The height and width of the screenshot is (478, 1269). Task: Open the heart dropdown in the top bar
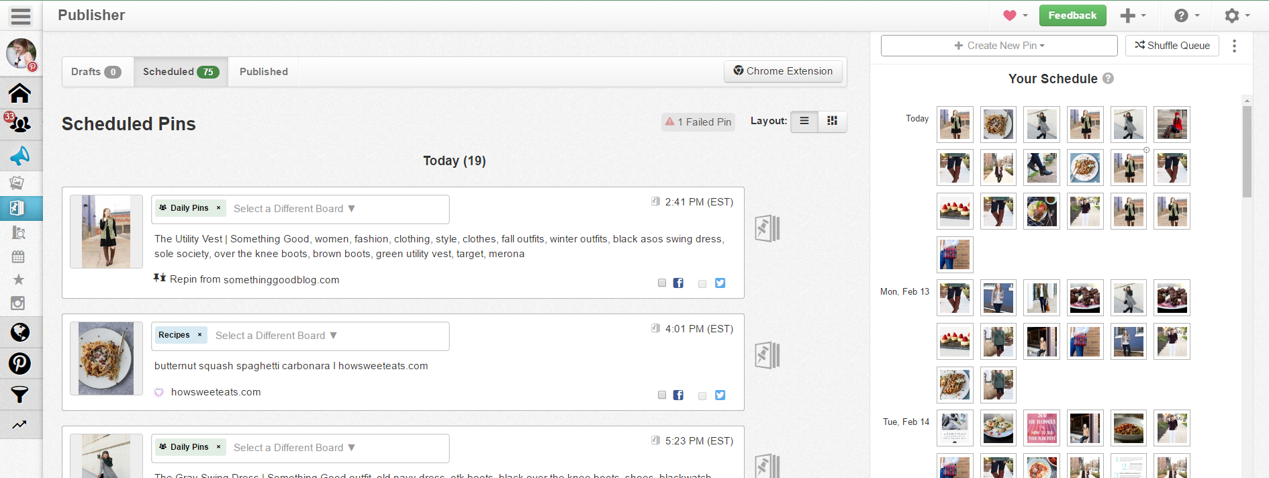point(1015,15)
